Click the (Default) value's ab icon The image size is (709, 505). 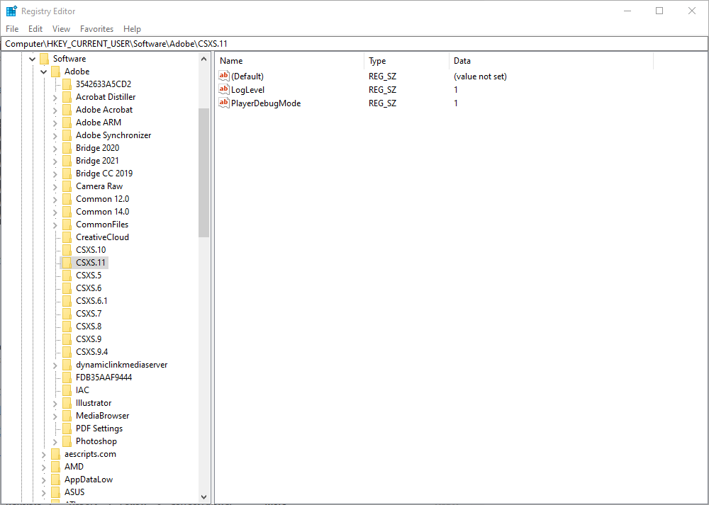223,76
